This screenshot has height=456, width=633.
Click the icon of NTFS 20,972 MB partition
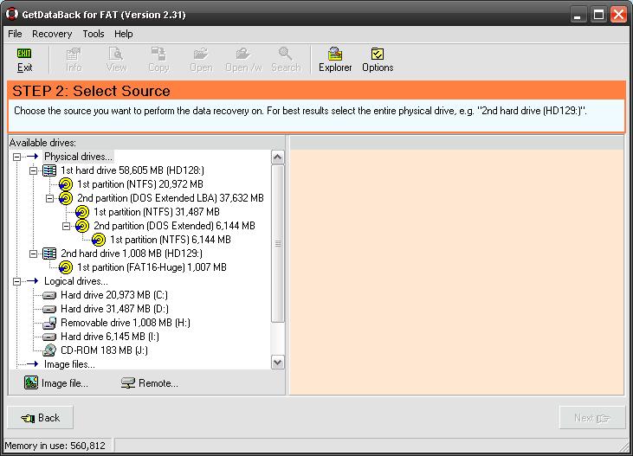pyautogui.click(x=66, y=184)
